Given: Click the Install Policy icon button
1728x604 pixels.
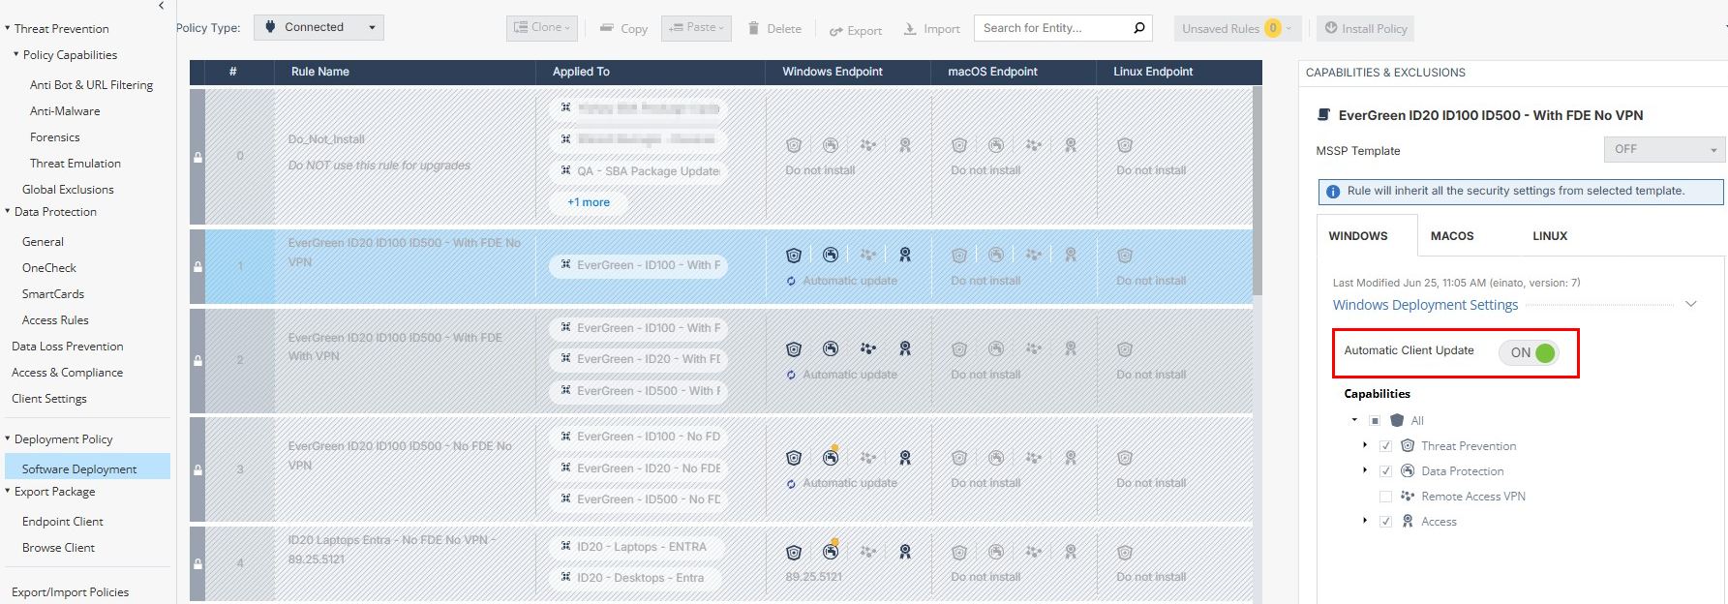Looking at the screenshot, I should (1365, 28).
